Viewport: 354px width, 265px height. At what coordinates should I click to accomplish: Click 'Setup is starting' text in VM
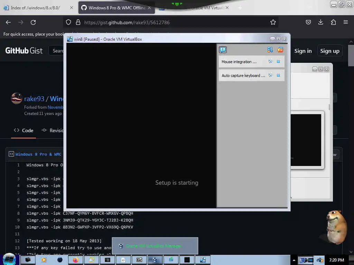[177, 183]
